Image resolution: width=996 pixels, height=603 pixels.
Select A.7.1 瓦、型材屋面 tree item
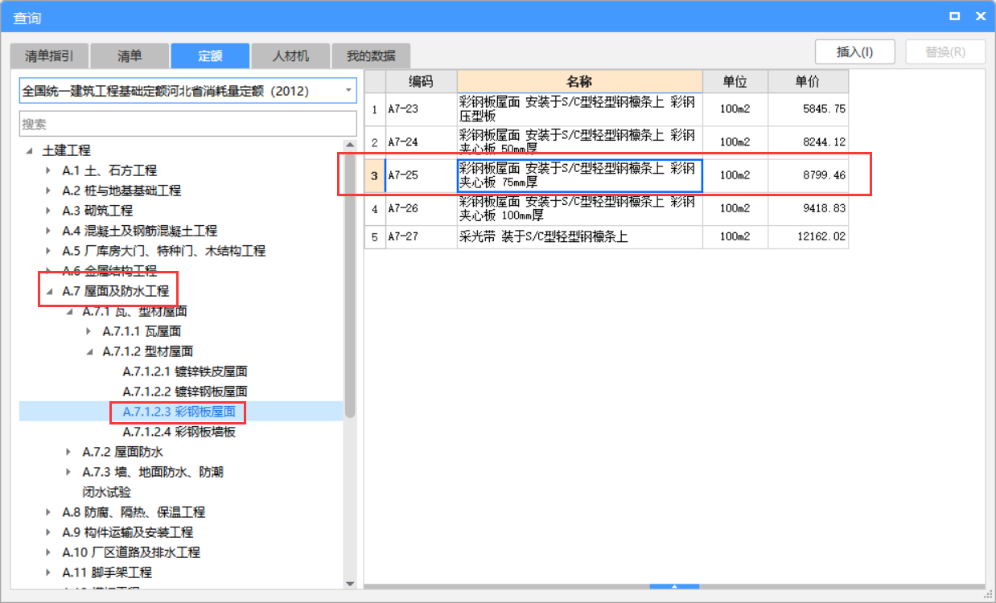[x=134, y=311]
